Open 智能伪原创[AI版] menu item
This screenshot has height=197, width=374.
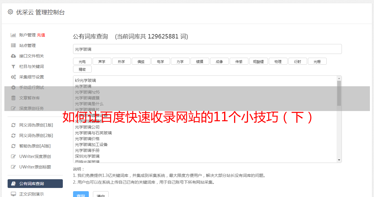point(35,146)
